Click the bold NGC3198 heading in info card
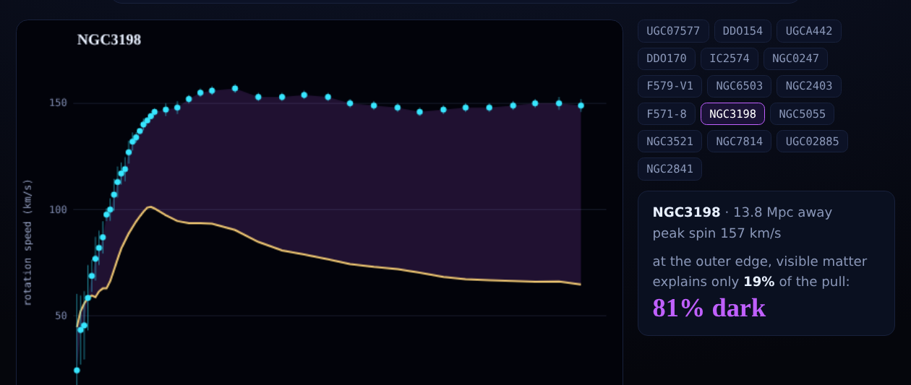911x385 pixels. point(686,212)
